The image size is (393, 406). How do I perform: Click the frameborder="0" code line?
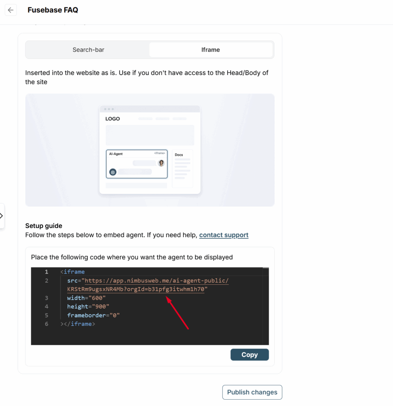coord(93,316)
